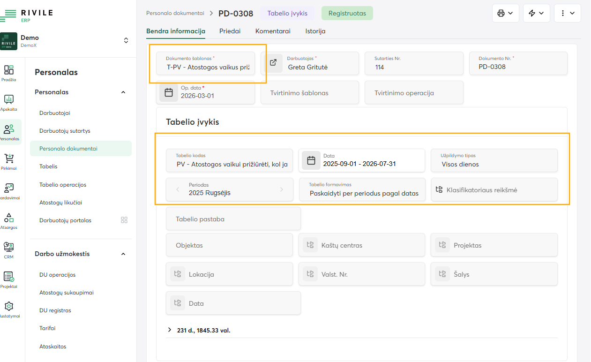
Task: Open the Dokumento šablonas field
Action: [205, 63]
